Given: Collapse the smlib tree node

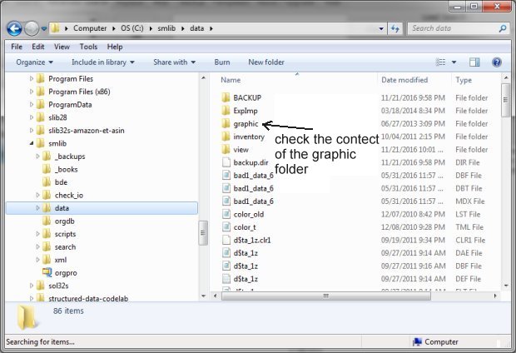Looking at the screenshot, I should (x=32, y=143).
